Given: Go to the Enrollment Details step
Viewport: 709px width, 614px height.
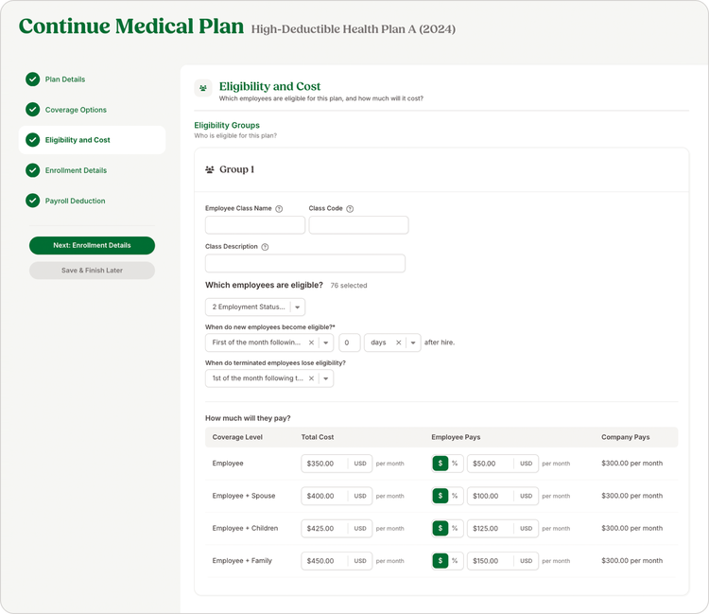Looking at the screenshot, I should click(76, 170).
